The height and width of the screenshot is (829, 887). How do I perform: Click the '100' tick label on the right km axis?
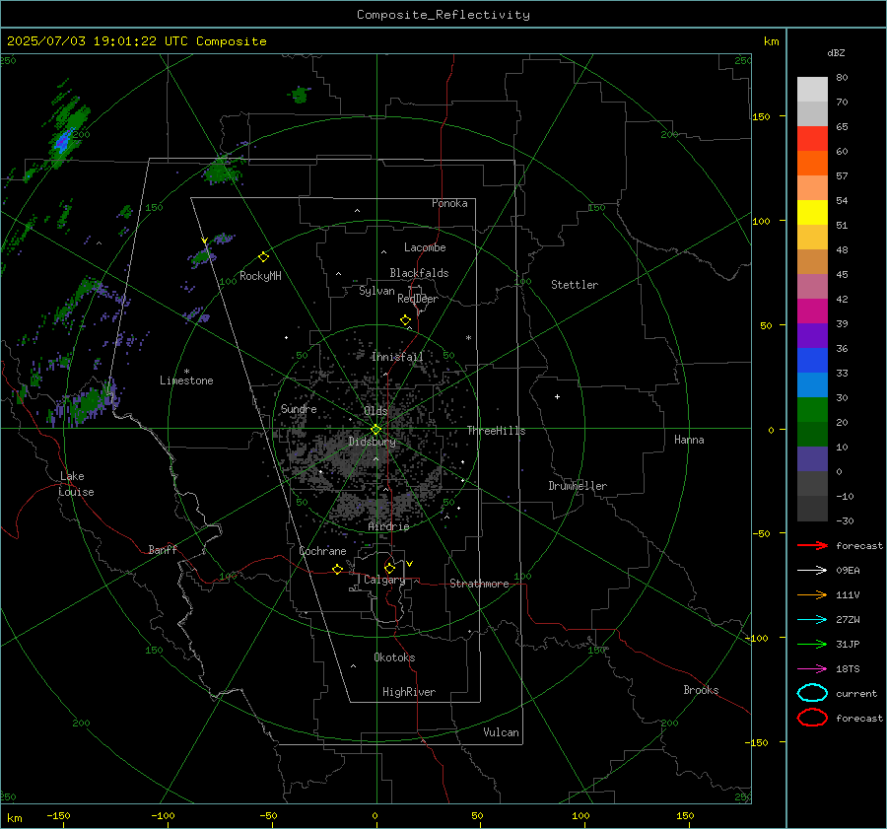point(761,221)
